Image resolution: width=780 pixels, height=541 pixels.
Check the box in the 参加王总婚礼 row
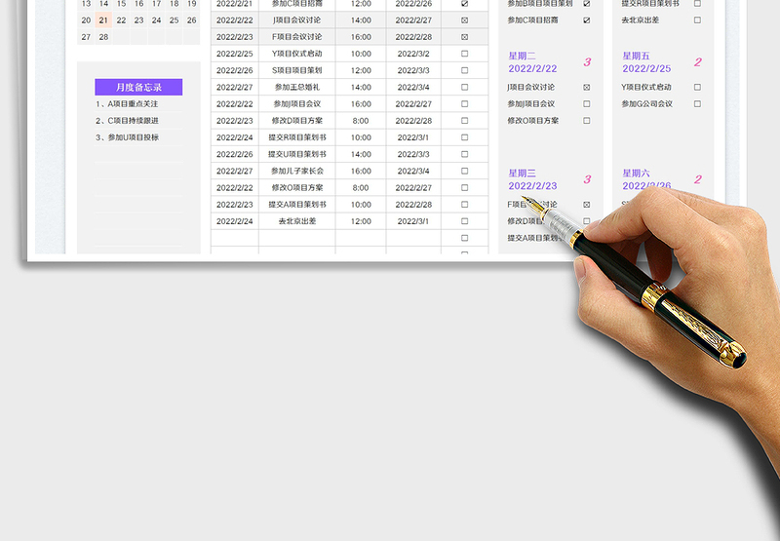(x=465, y=87)
